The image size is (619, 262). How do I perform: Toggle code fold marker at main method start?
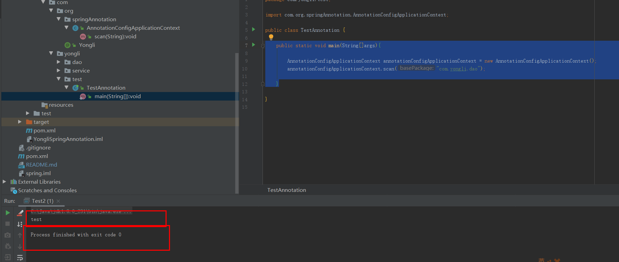[263, 45]
